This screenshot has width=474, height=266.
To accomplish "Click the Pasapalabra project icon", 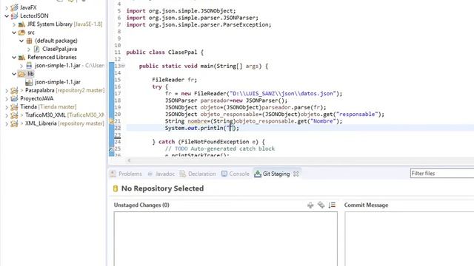I will click(14, 90).
